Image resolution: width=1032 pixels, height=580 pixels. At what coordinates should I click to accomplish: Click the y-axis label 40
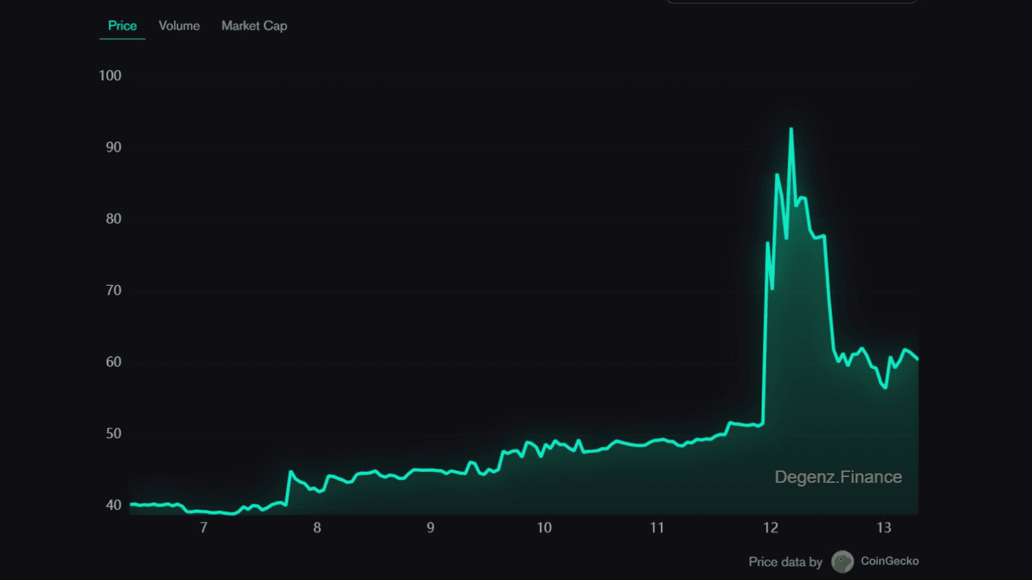[x=114, y=505]
